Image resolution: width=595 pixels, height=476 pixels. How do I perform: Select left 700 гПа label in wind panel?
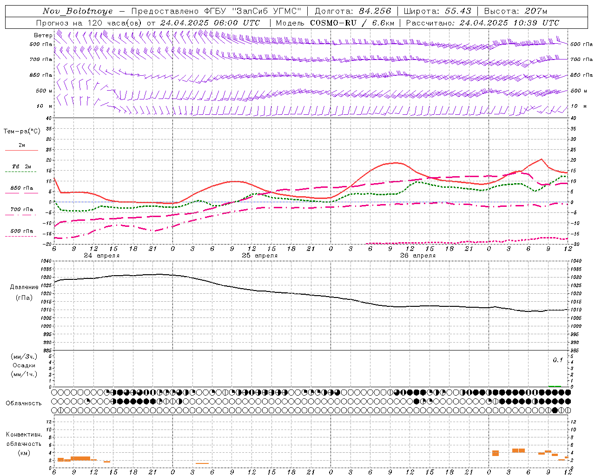[x=41, y=59]
